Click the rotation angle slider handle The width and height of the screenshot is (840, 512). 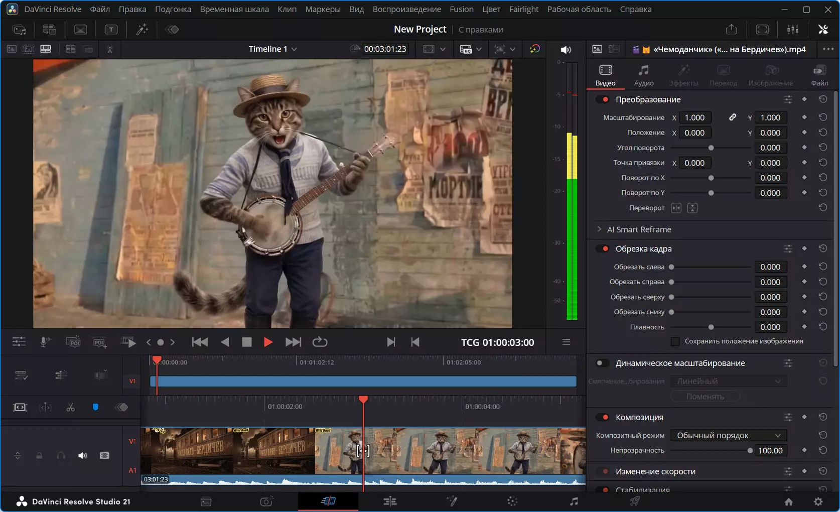click(x=711, y=148)
